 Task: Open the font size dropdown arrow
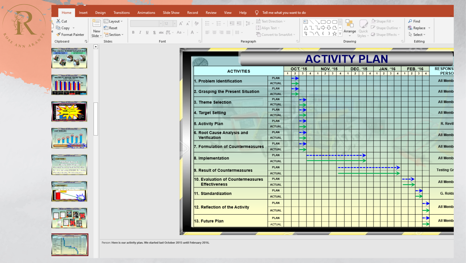pyautogui.click(x=175, y=24)
